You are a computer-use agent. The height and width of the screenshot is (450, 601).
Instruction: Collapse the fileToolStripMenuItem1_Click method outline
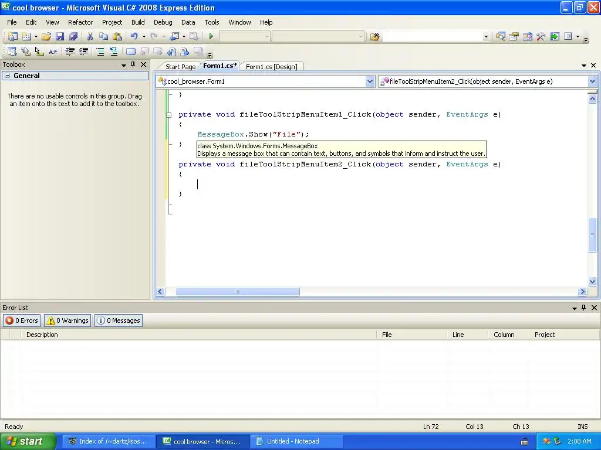pos(168,114)
